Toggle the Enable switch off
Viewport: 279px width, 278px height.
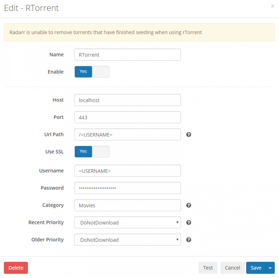(x=92, y=72)
